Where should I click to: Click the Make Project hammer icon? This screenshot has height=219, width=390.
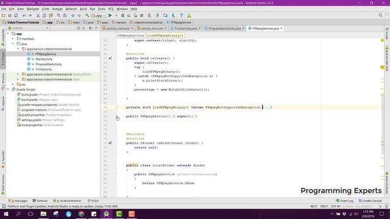pyautogui.click(x=87, y=15)
